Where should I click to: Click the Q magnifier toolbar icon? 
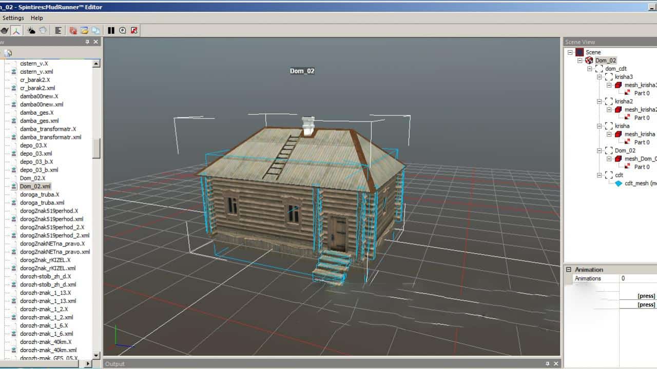(x=123, y=30)
